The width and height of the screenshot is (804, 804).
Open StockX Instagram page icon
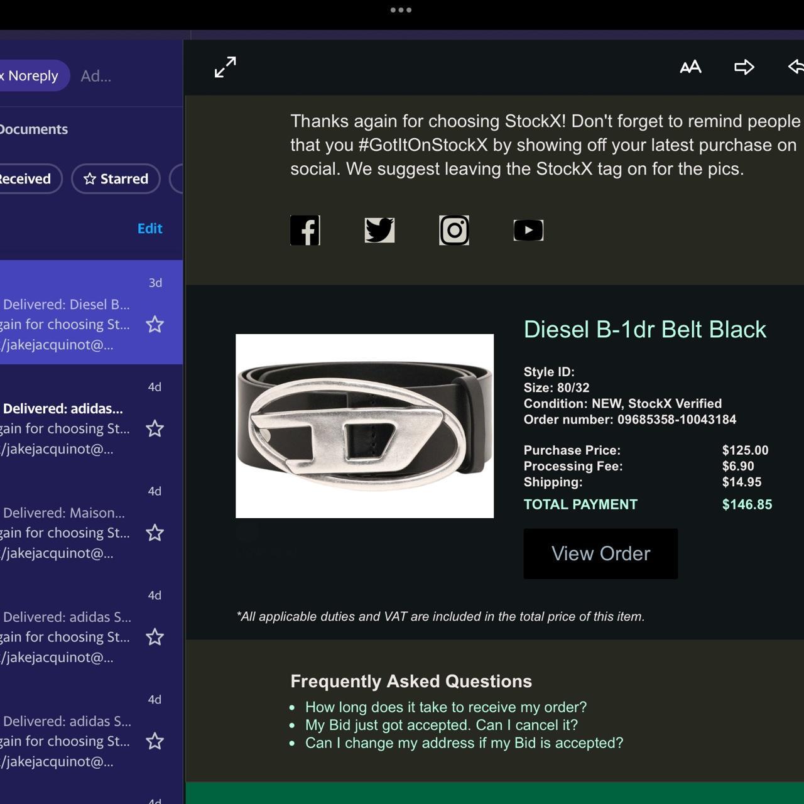[454, 231]
